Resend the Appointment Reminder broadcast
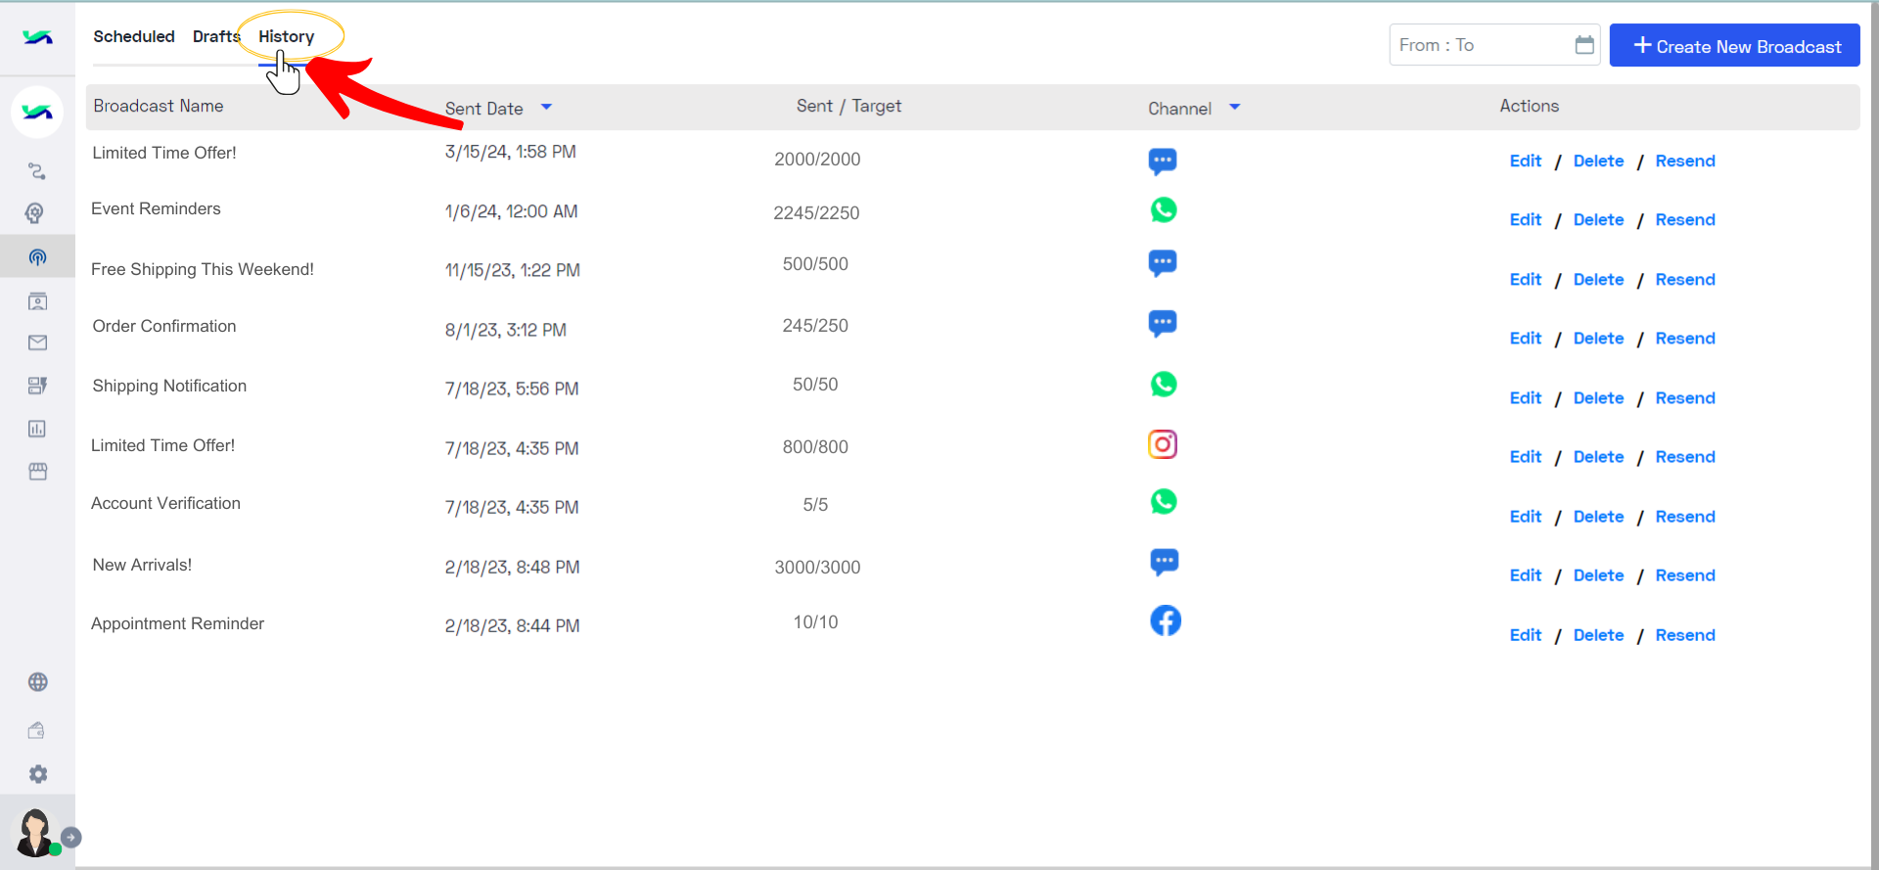 [x=1685, y=634]
